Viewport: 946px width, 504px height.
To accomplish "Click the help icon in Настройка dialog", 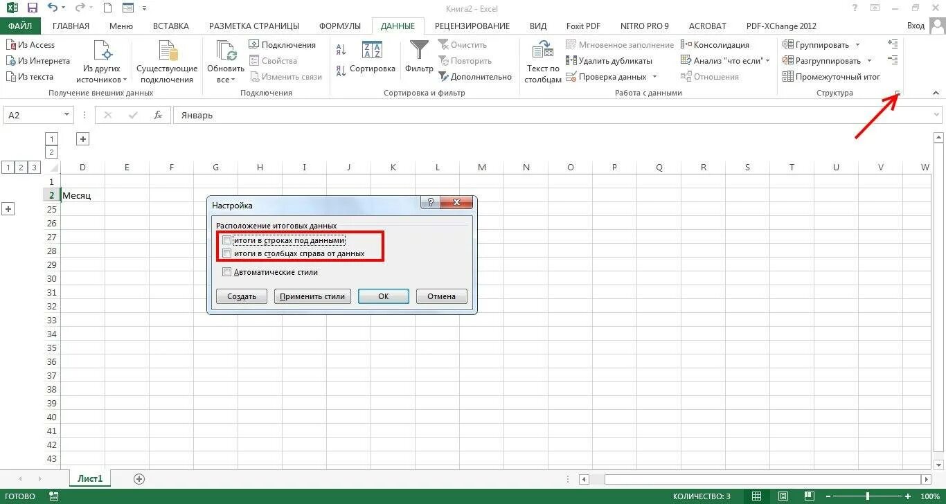I will click(x=430, y=202).
